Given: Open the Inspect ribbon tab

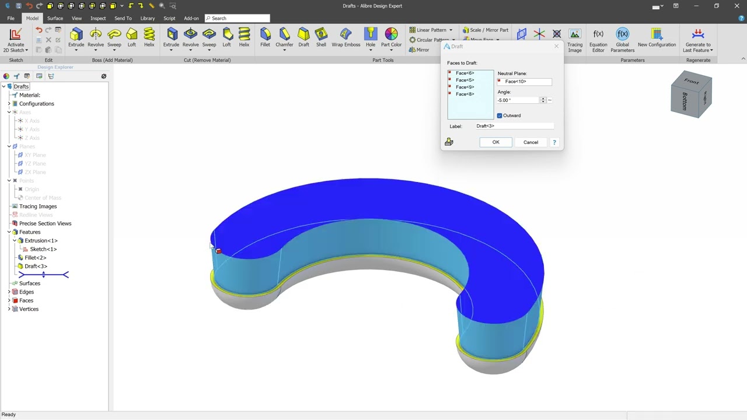Looking at the screenshot, I should pos(98,18).
